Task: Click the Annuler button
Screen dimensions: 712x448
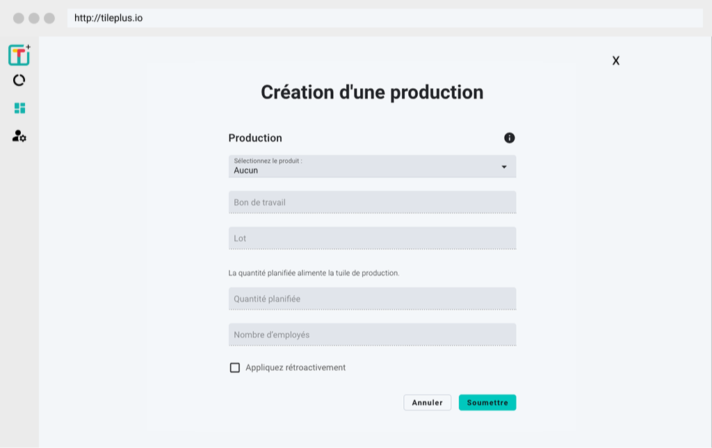Action: click(x=427, y=403)
